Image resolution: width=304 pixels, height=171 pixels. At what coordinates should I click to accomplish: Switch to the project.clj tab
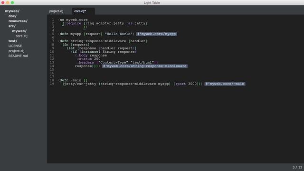[x=56, y=11]
